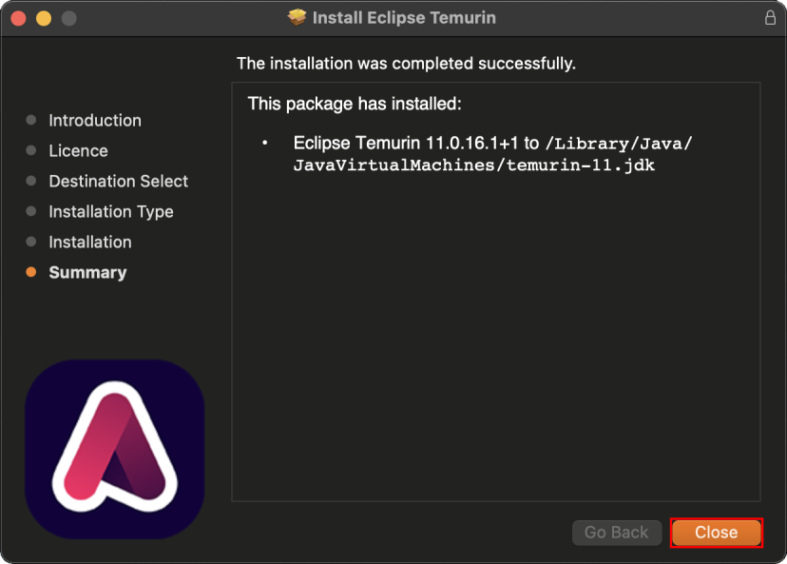This screenshot has width=787, height=564.
Task: Click the orange Close button
Action: click(x=716, y=533)
